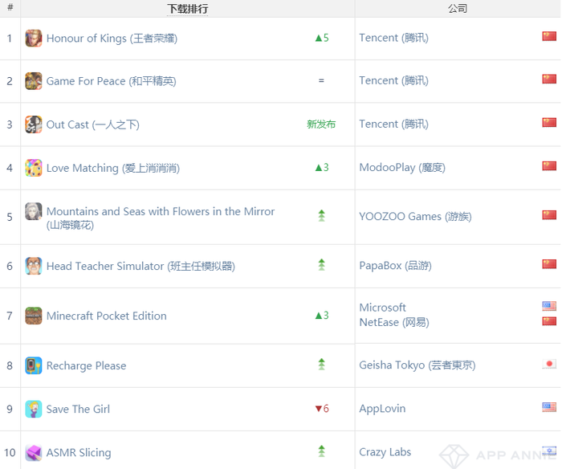Image resolution: width=562 pixels, height=469 pixels.
Task: Click the double up-arrow in ASMR Slicing row
Action: (321, 451)
